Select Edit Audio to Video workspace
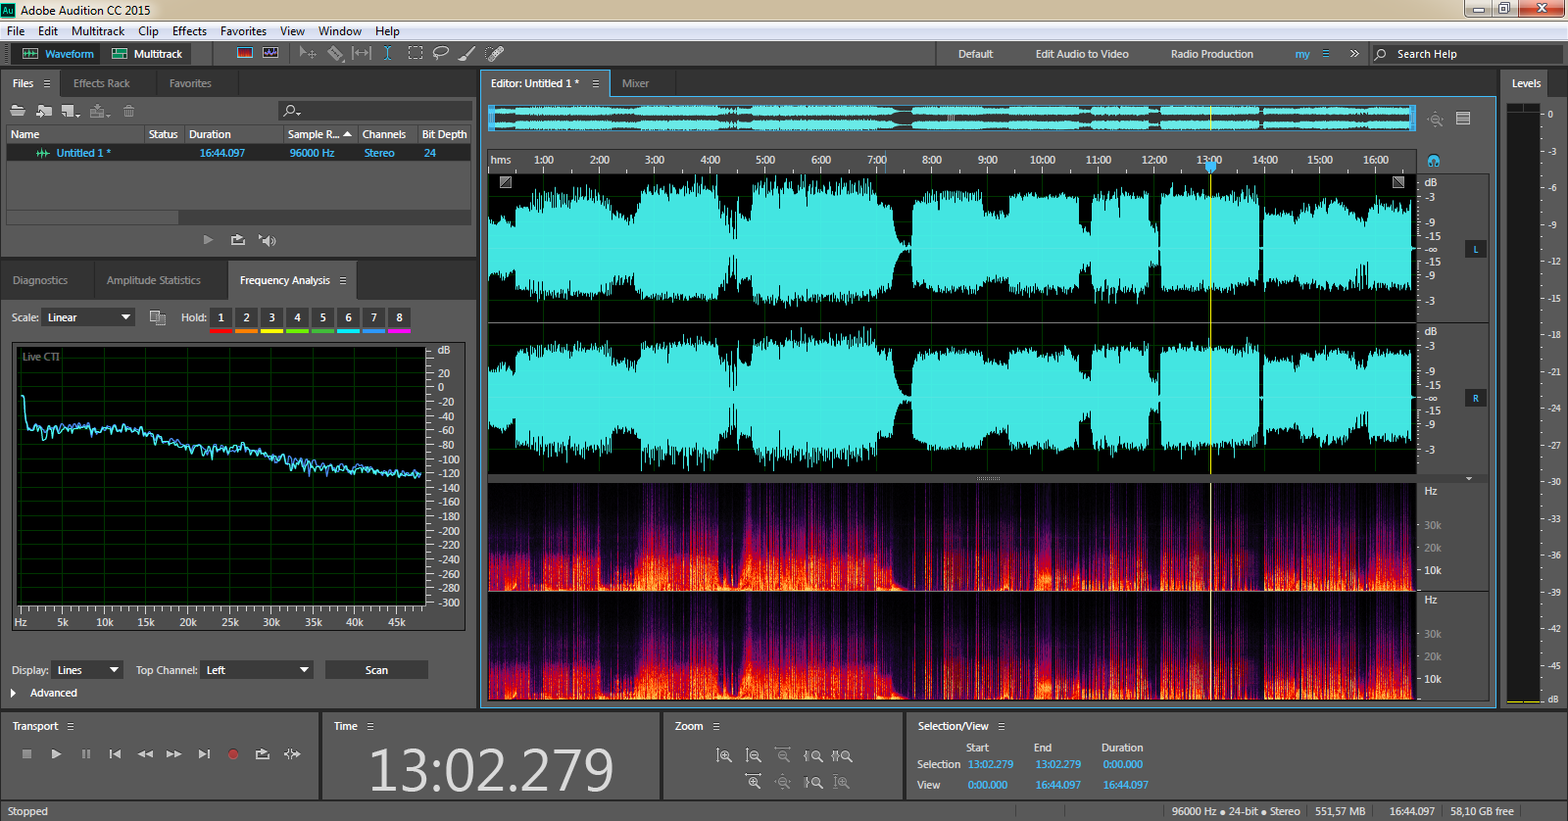The image size is (1568, 821). (x=1082, y=54)
